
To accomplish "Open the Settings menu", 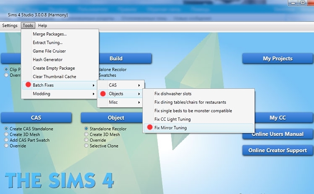I will 10,26.
